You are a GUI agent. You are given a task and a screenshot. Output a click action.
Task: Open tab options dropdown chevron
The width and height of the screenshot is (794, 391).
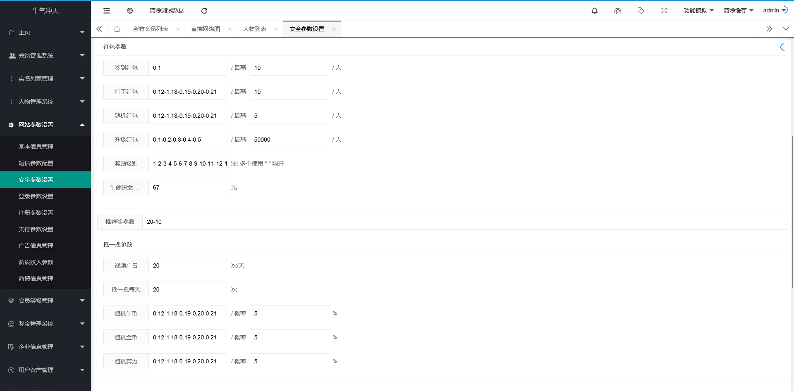click(786, 29)
